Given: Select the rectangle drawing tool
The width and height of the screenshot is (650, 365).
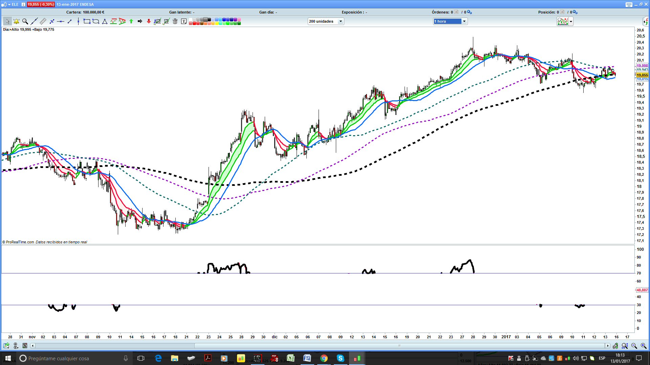Looking at the screenshot, I should click(x=87, y=21).
